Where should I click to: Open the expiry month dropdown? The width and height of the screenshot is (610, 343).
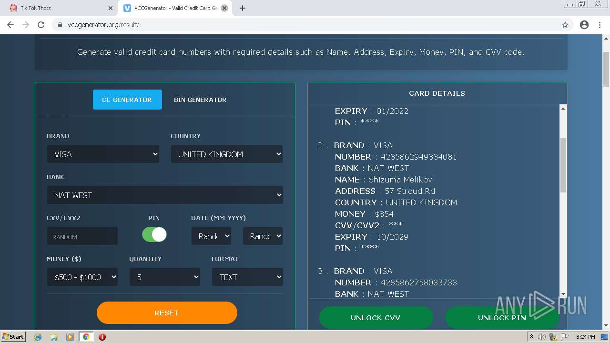click(211, 236)
